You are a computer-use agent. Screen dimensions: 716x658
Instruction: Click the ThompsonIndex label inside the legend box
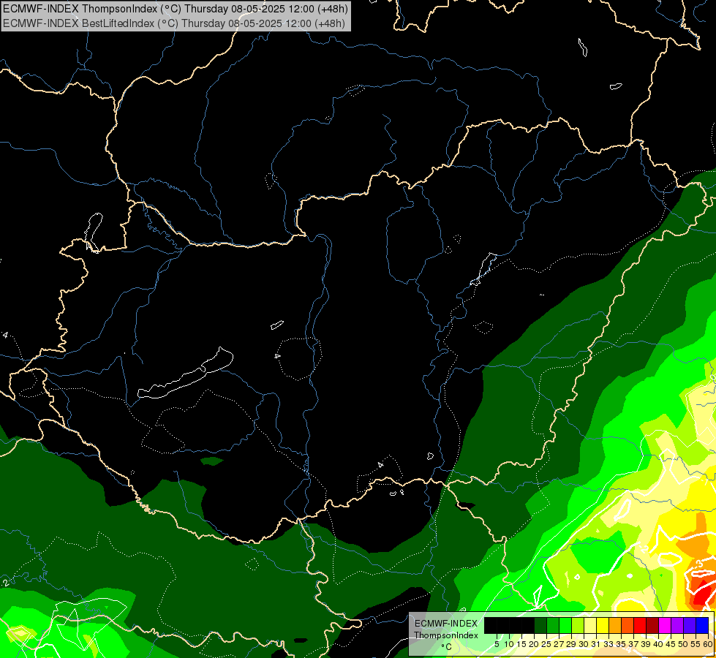coord(446,635)
